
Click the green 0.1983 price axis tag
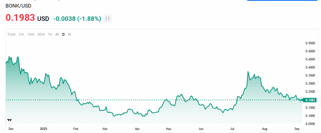[x=310, y=100]
